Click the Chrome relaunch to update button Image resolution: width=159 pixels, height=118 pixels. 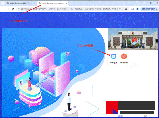(x=149, y=9)
